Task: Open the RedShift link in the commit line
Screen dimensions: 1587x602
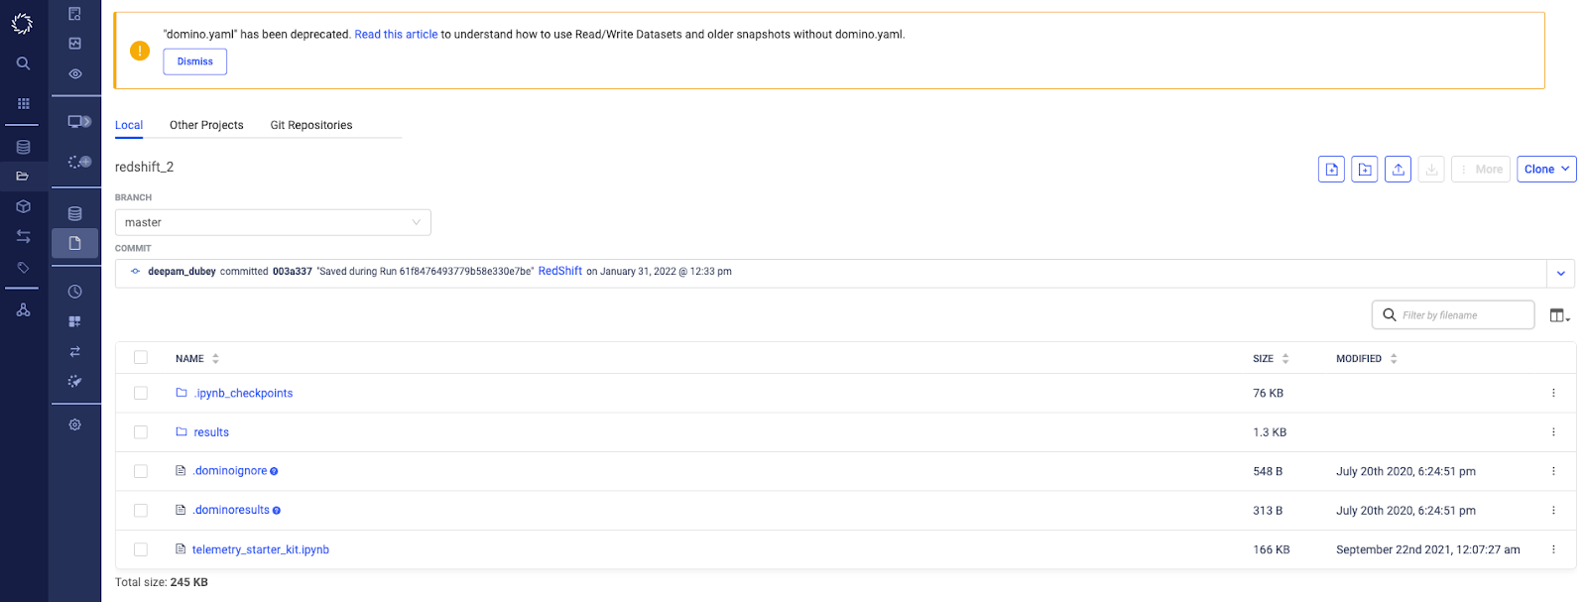Action: point(560,272)
